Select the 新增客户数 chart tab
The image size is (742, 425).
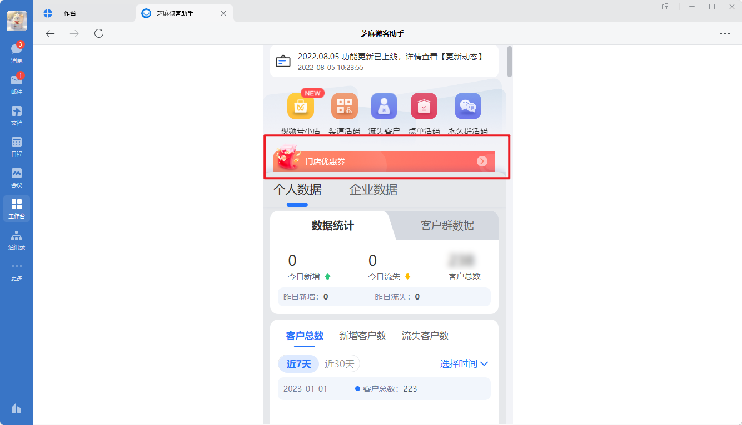coord(362,336)
